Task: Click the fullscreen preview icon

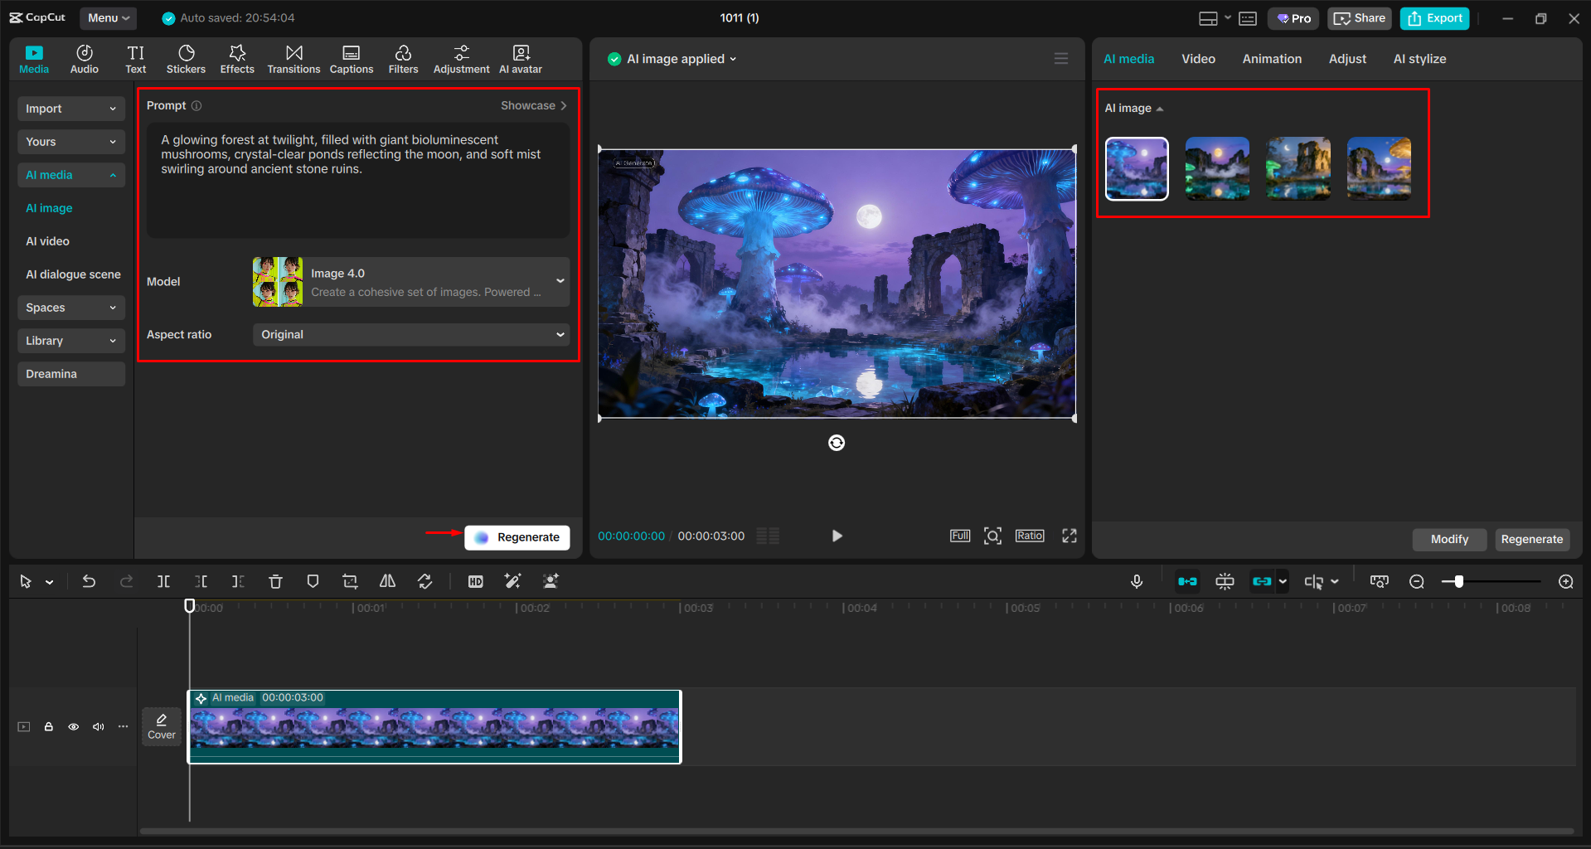Action: click(x=1070, y=536)
